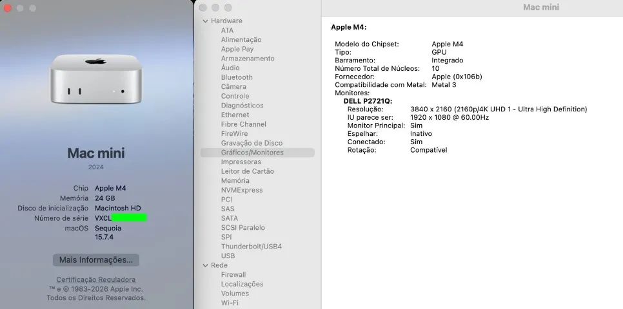Select FireWire in the sidebar
The image size is (623, 309).
[x=234, y=134]
